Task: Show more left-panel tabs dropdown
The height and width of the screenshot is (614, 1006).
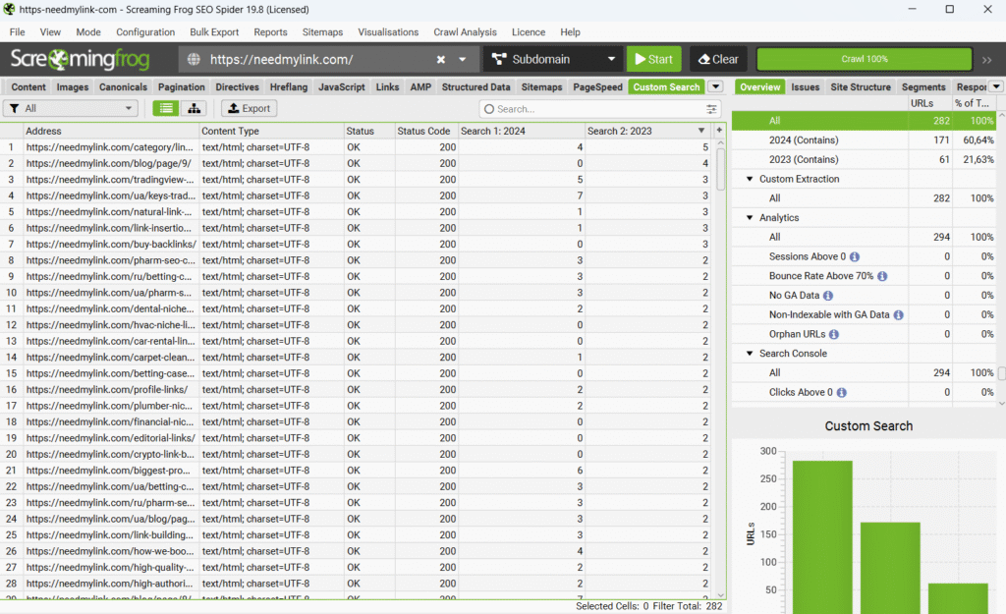Action: (x=715, y=86)
